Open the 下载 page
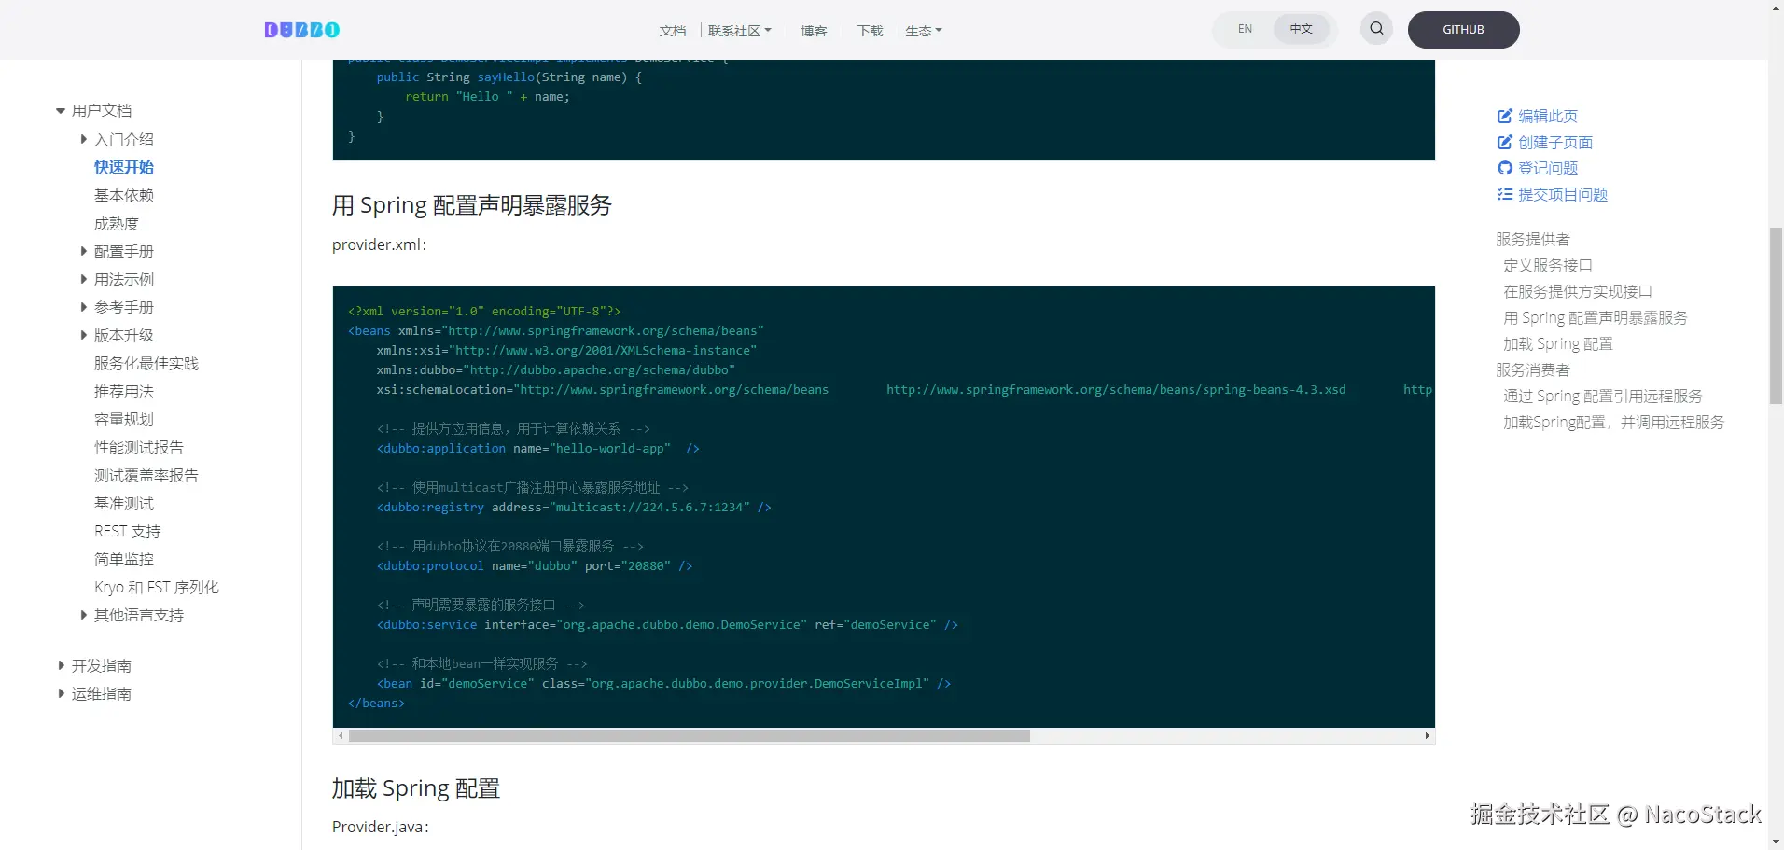 [x=870, y=31]
